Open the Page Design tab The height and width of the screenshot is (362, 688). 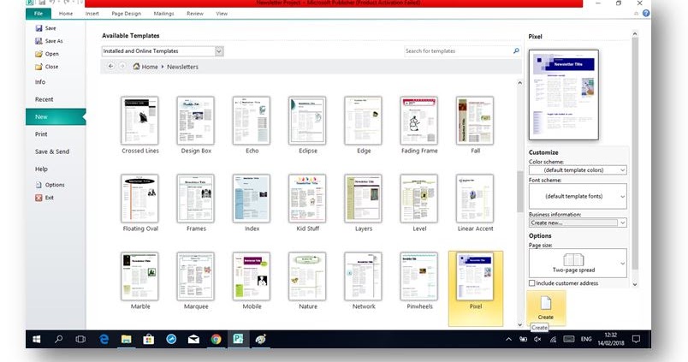(x=127, y=14)
